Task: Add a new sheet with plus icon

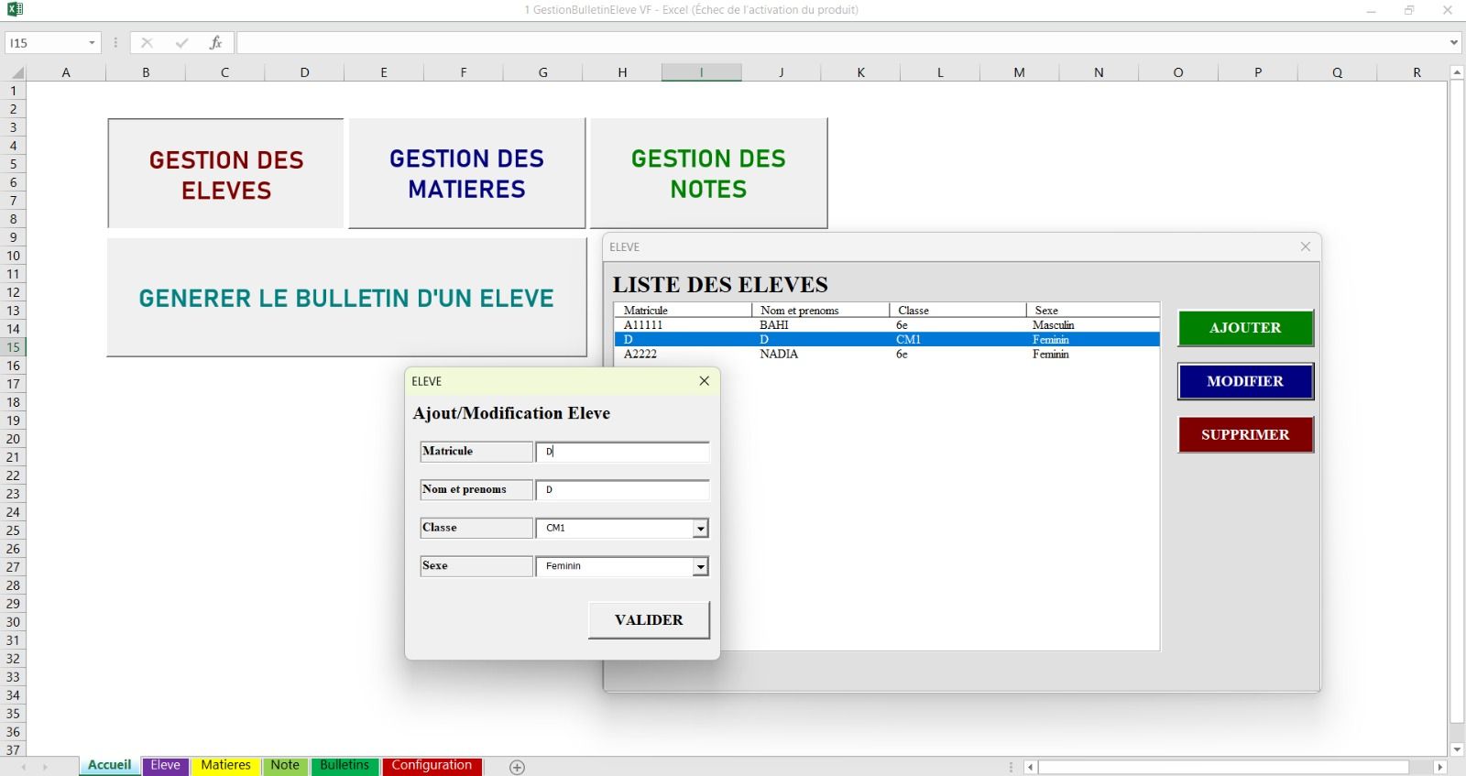Action: [517, 767]
